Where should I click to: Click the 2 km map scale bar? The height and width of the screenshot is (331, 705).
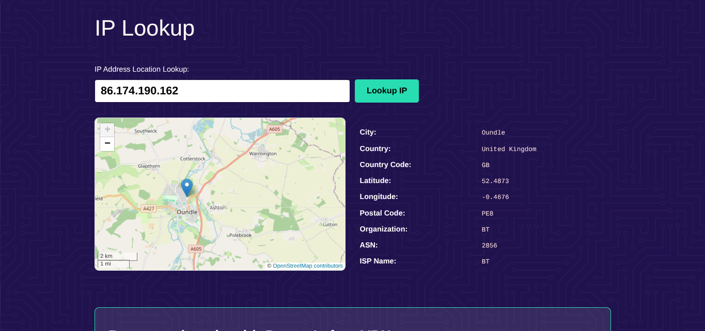coord(117,256)
